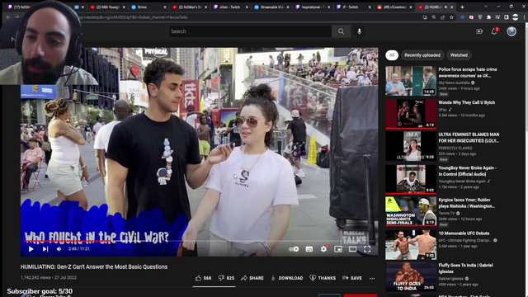Screen dimensions: 528x297
Task: Enter full screen mode
Action: 367,249
